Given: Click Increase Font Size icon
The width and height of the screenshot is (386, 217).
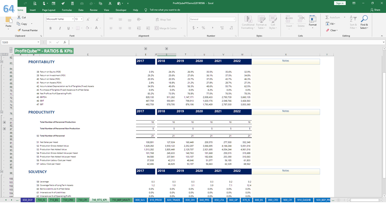Looking at the screenshot, I should 88,19.
